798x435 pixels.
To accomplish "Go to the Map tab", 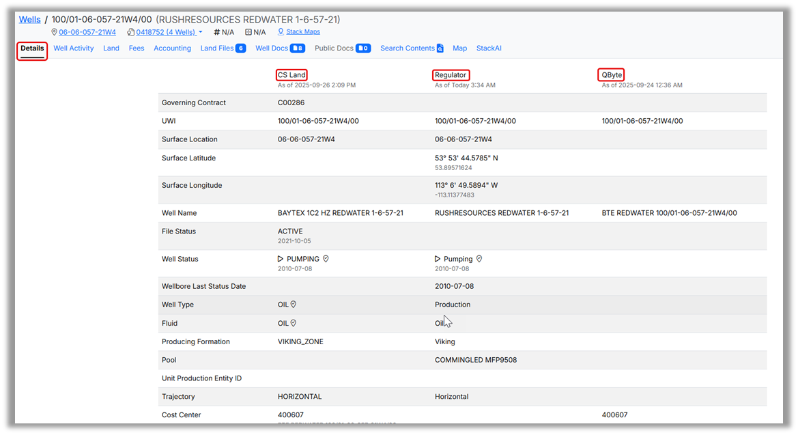I will click(x=459, y=48).
